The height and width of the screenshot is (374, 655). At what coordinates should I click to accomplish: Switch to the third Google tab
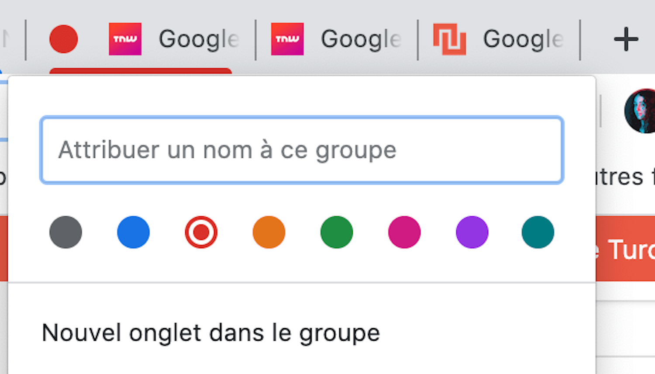tap(499, 39)
